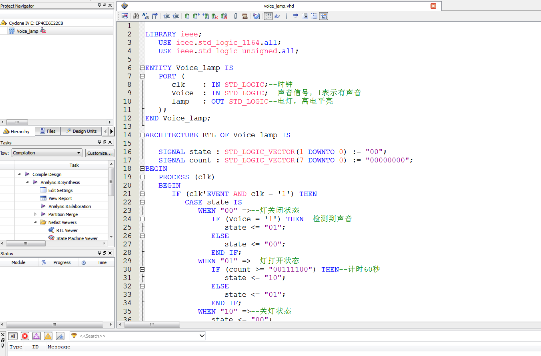Switch to the Files tab
Screen dimensions: 541x356
47,131
